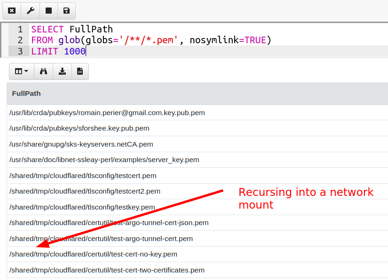Export the results as CSV
The height and width of the screenshot is (280, 388).
coord(80,71)
